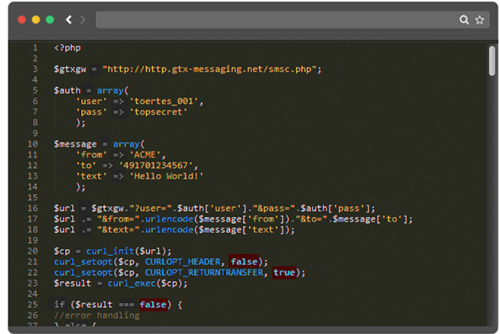
Task: Click line number 1 in the gutter
Action: click(x=35, y=47)
